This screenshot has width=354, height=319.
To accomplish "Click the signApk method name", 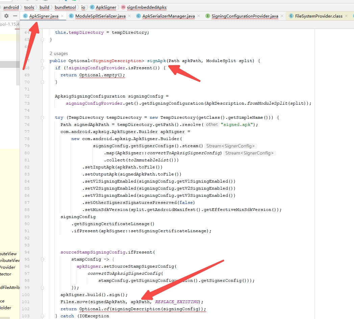I will tap(156, 61).
